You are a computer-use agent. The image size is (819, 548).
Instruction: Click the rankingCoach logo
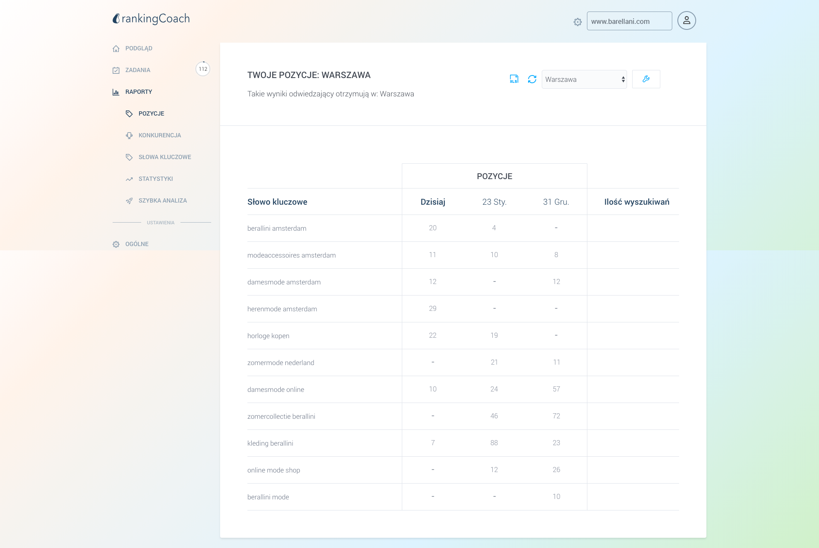[x=151, y=19]
